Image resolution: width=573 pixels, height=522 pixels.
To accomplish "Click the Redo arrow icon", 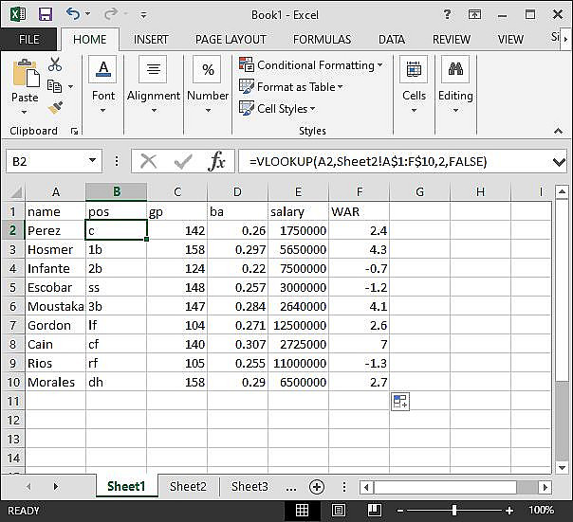I will point(110,14).
